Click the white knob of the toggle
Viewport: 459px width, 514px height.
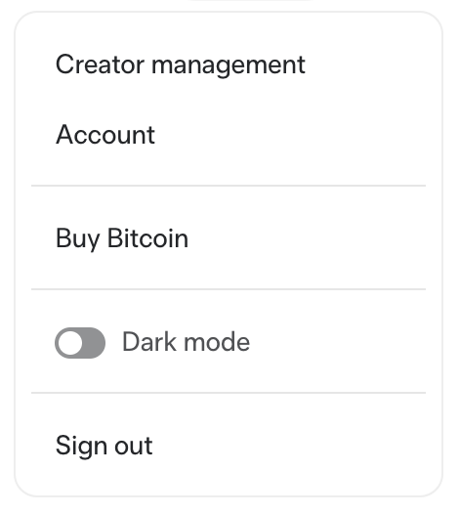pos(70,343)
